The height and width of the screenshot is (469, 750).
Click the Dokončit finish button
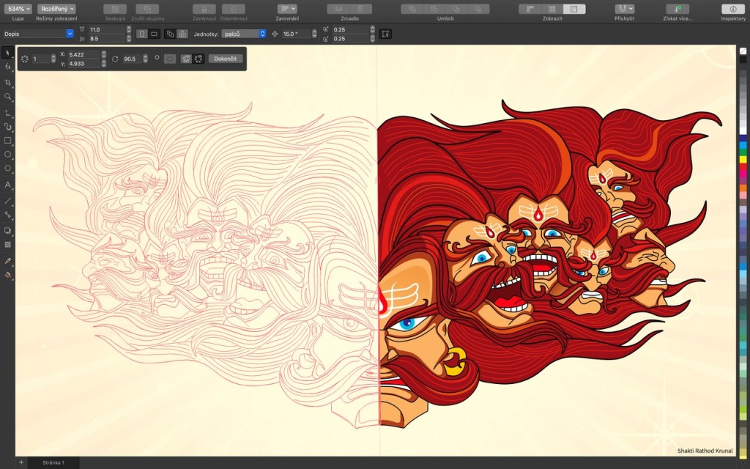(x=226, y=59)
